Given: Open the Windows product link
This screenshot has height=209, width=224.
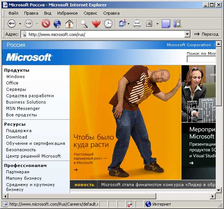Looking at the screenshot, I should (15, 77).
